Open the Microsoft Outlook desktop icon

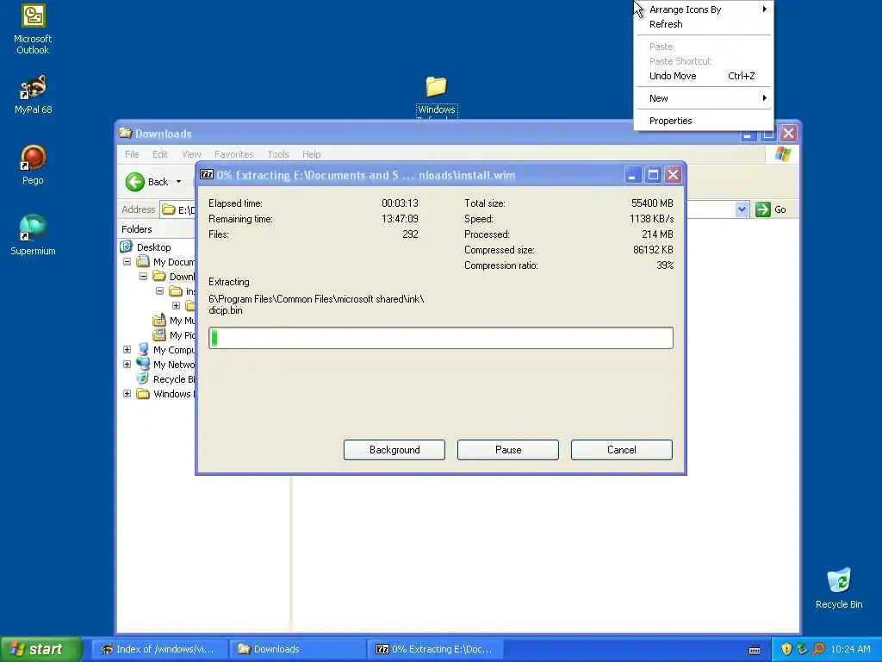[x=33, y=29]
